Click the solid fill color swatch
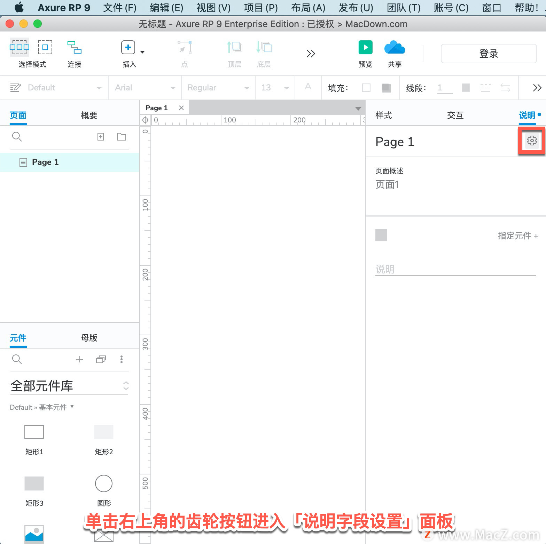The image size is (546, 544). pyautogui.click(x=366, y=88)
